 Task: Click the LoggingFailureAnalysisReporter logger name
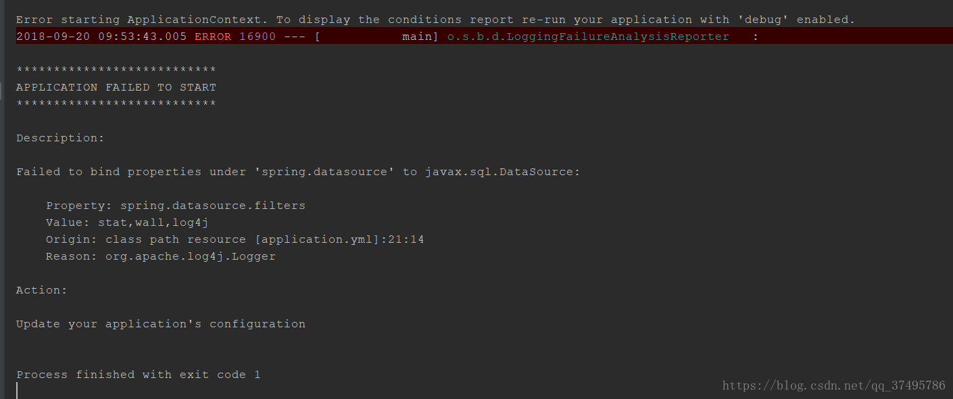588,37
